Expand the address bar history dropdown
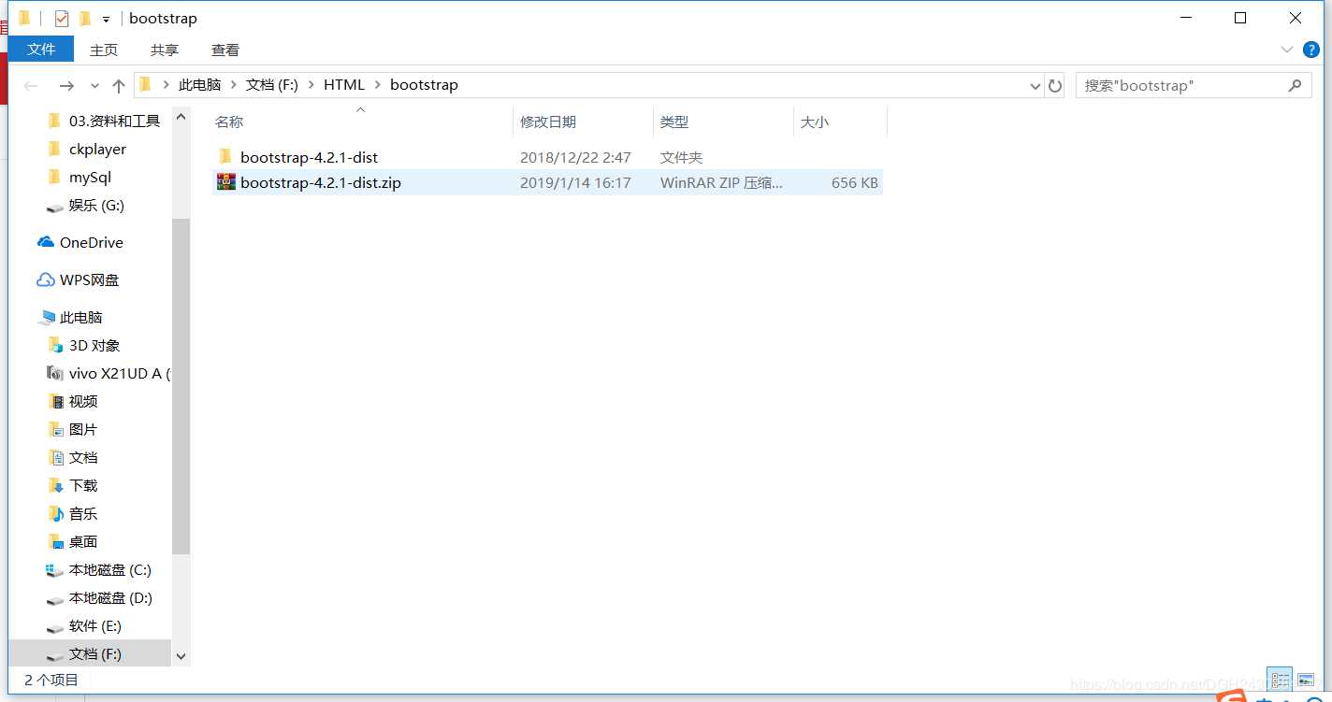Screen dimensions: 1332x702 pos(1035,86)
